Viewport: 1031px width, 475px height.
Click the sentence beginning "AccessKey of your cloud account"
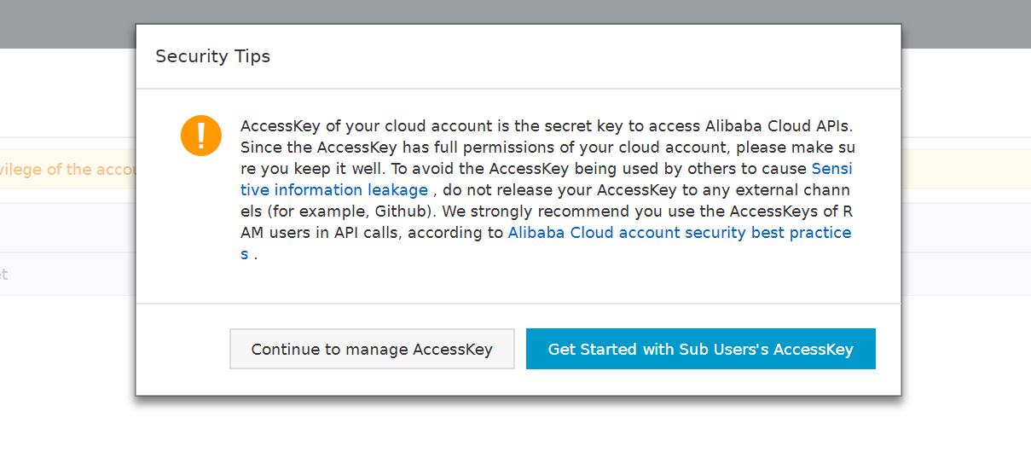pos(546,126)
